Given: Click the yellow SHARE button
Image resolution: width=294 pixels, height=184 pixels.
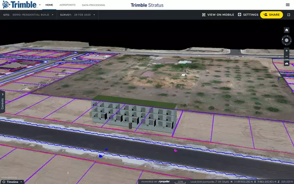Looking at the screenshot, I should 272,15.
